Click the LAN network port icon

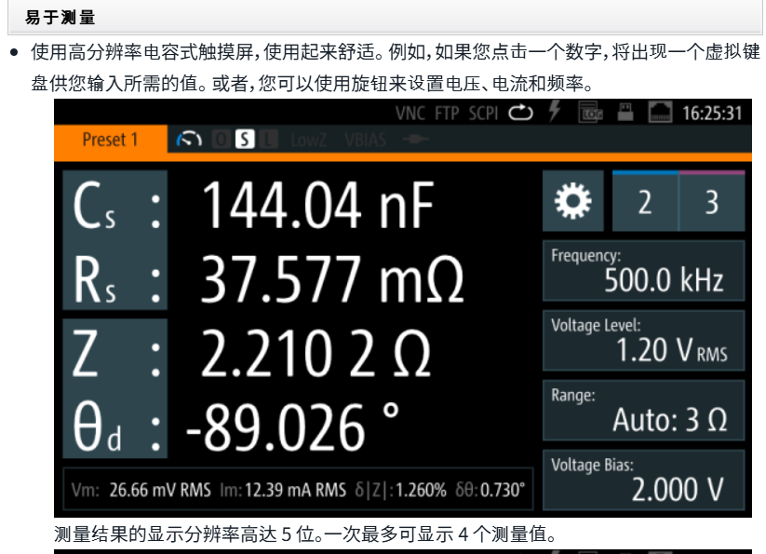pos(659,113)
